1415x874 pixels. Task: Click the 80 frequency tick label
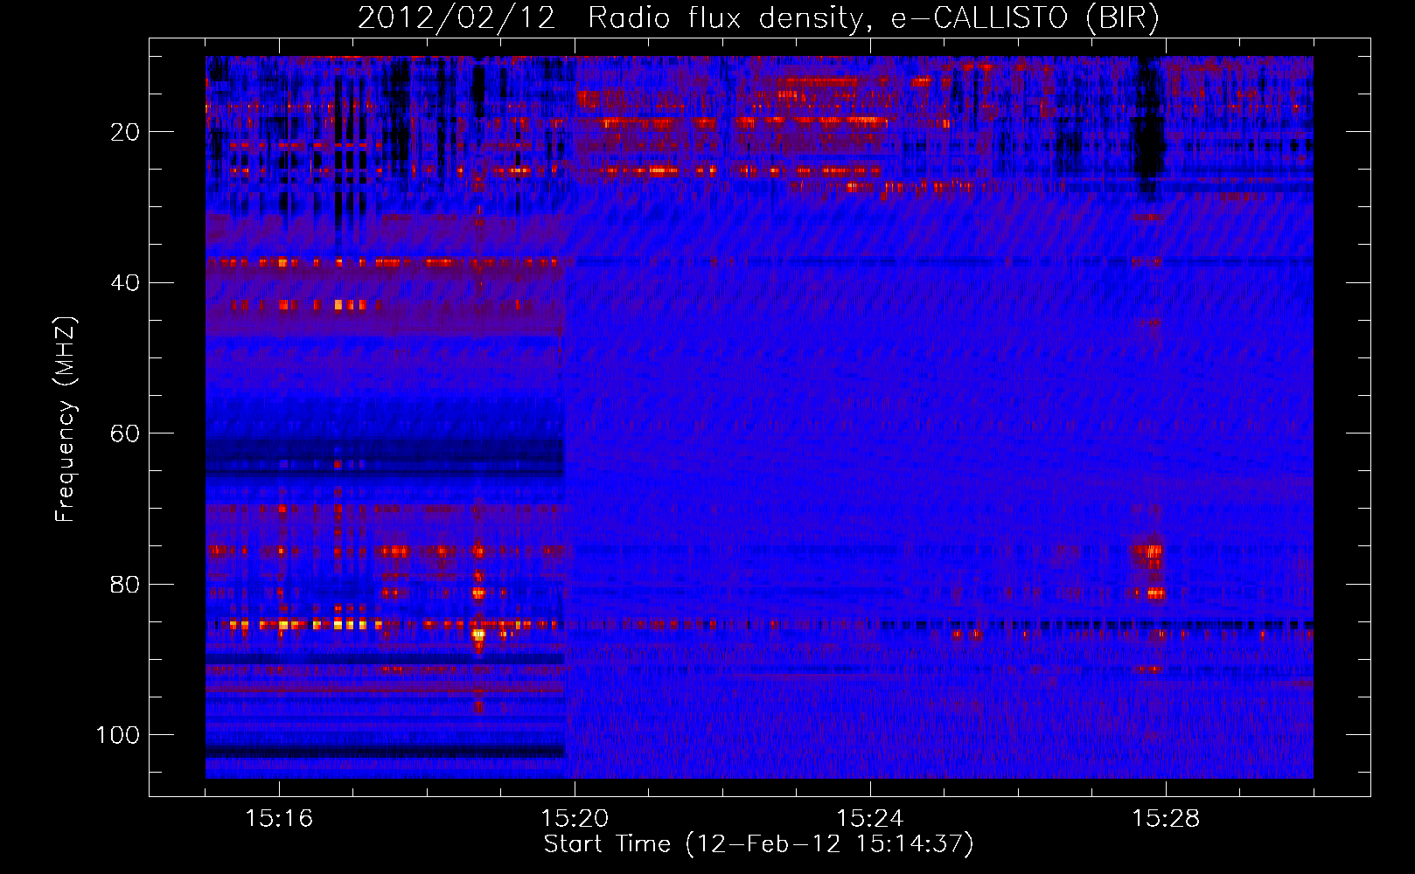click(125, 585)
